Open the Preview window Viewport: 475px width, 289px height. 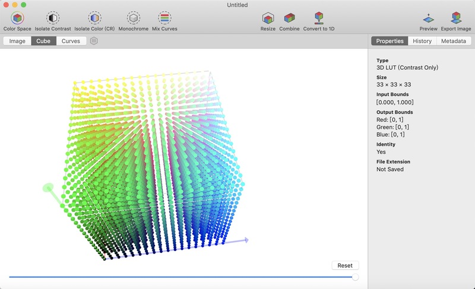(x=428, y=22)
